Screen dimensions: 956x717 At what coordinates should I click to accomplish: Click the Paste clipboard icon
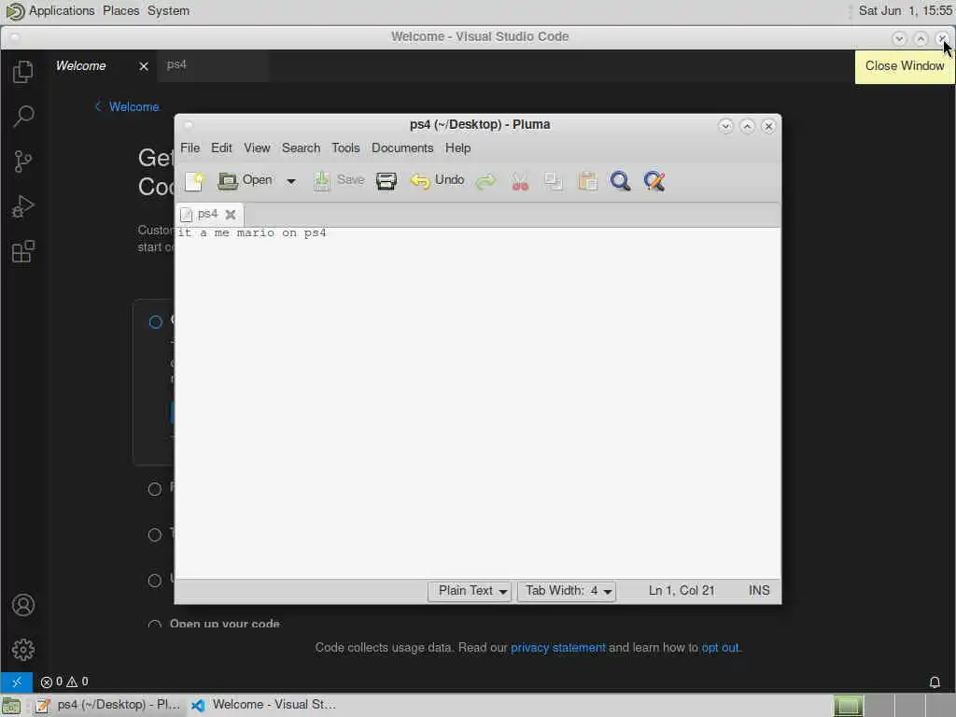[587, 181]
